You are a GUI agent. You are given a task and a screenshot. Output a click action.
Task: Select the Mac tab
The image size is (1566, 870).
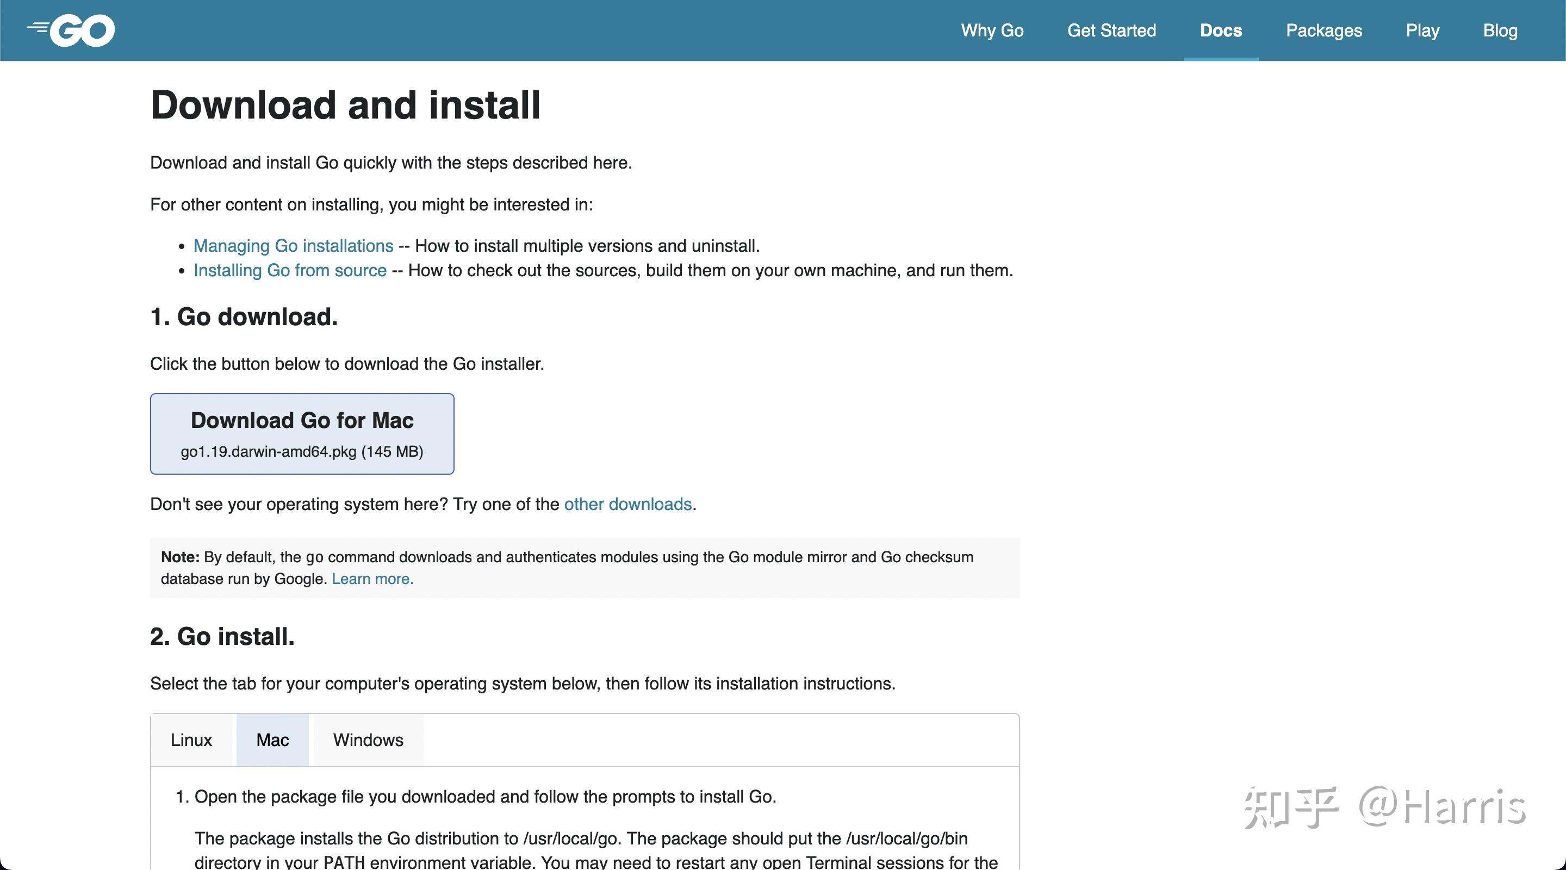pyautogui.click(x=272, y=740)
